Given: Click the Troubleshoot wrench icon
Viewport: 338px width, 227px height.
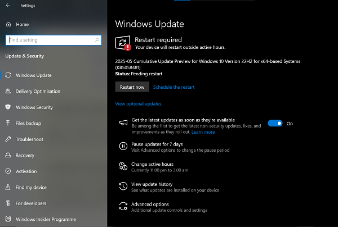Looking at the screenshot, I should (8, 139).
